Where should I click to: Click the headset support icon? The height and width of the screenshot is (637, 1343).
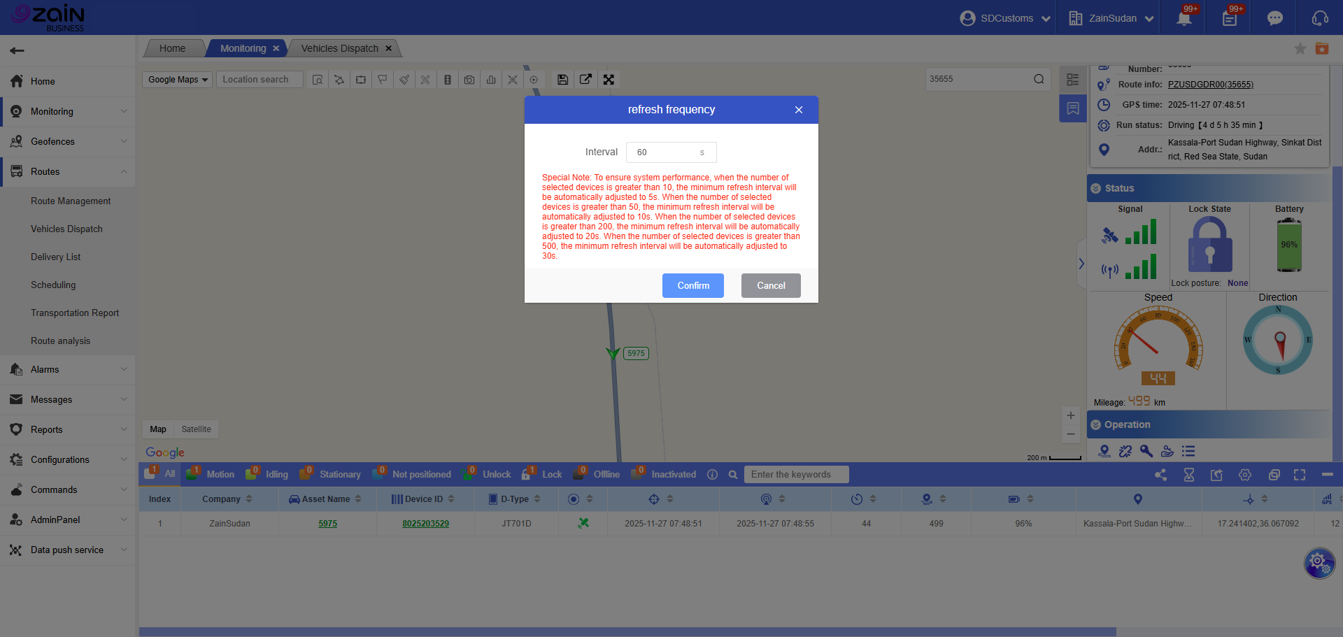pos(1319,18)
